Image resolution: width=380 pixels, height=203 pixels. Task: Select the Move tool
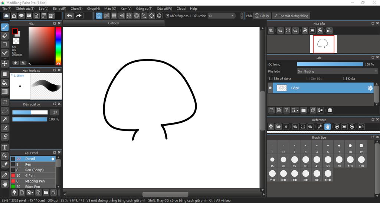(x=4, y=64)
